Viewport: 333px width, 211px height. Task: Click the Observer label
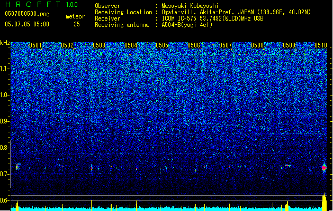pos(107,6)
